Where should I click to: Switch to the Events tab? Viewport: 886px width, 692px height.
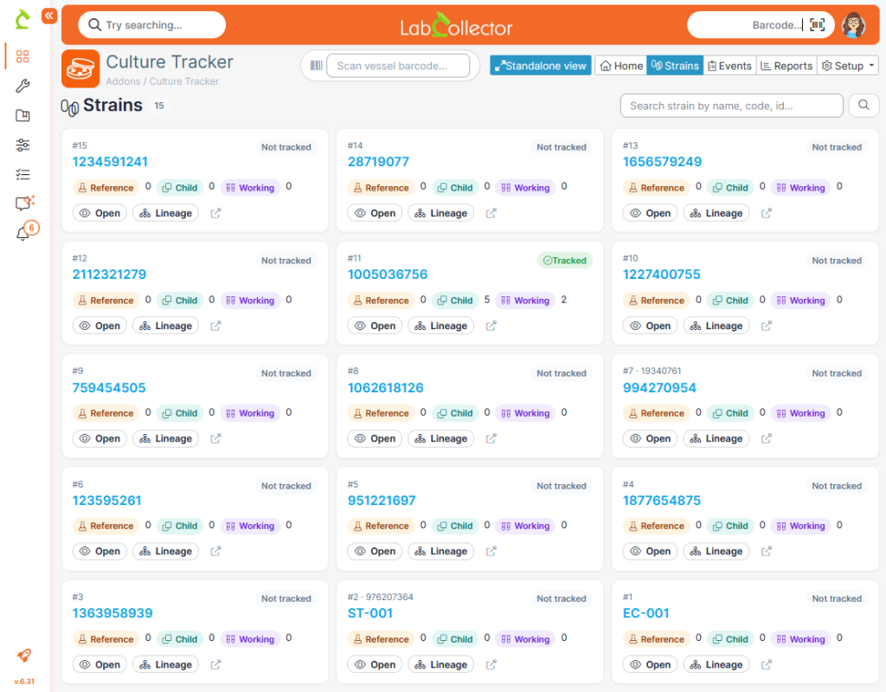(x=730, y=66)
